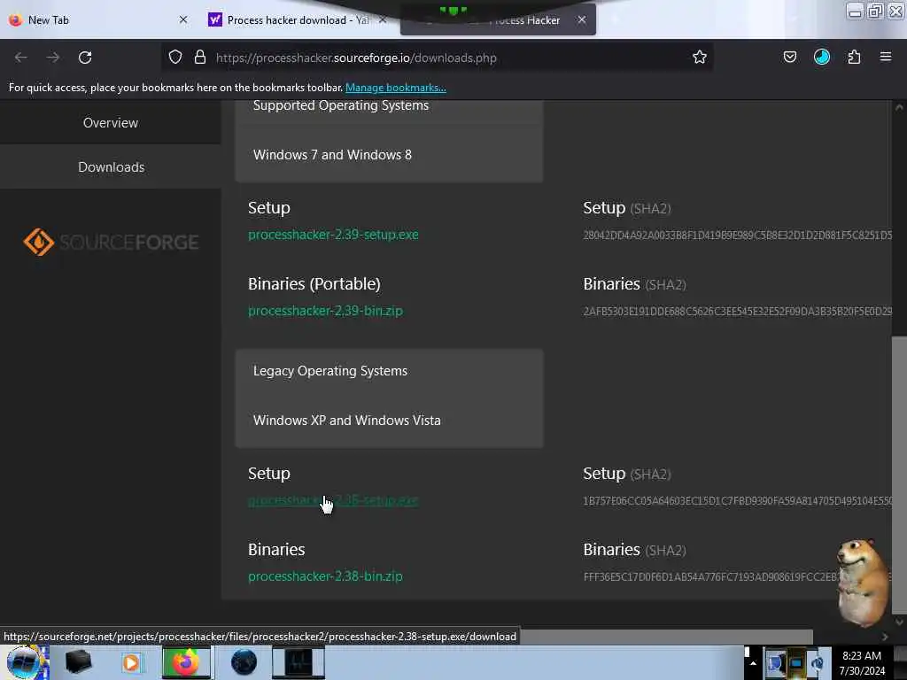Open the dark globe taskbar icon
Viewport: 907px width, 680px height.
pos(244,662)
